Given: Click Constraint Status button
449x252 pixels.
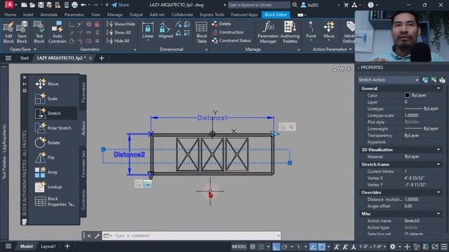Looking at the screenshot, I should (232, 41).
